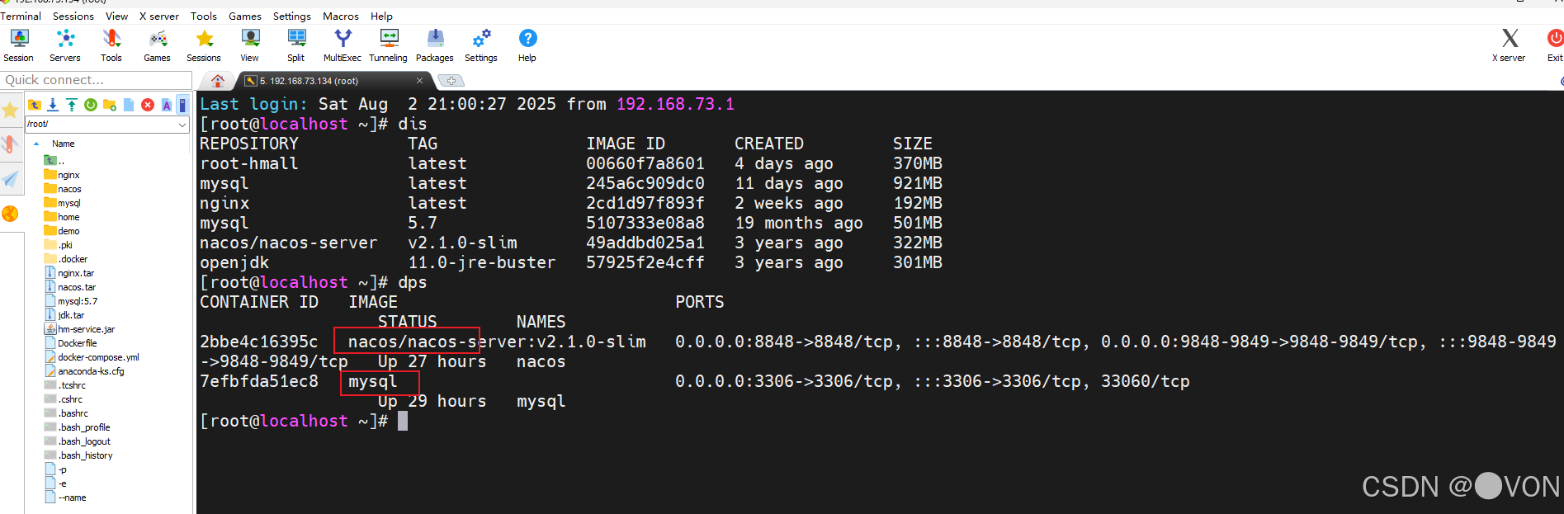
Task: Select the nginx.tar file
Action: [70, 273]
